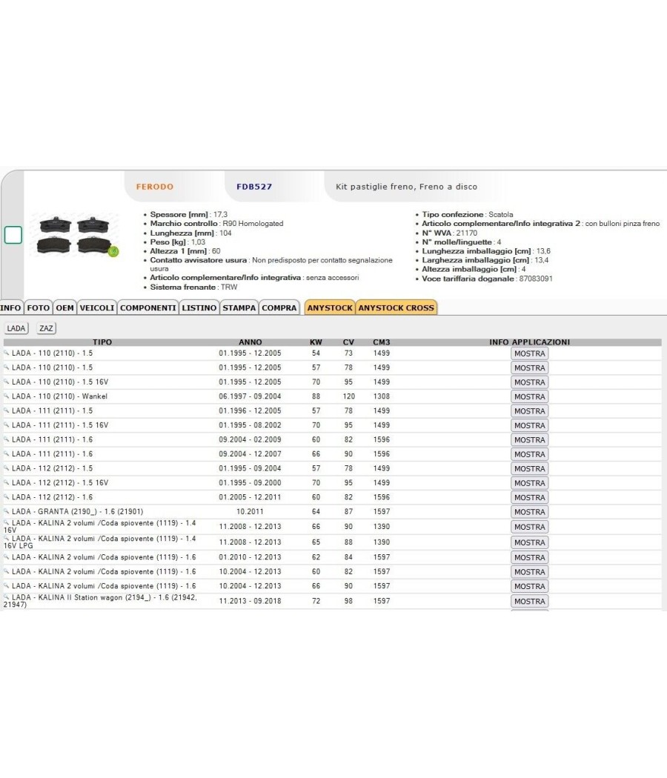Click the 'N° WVA : 21170' specification
667x778 pixels.
[450, 233]
